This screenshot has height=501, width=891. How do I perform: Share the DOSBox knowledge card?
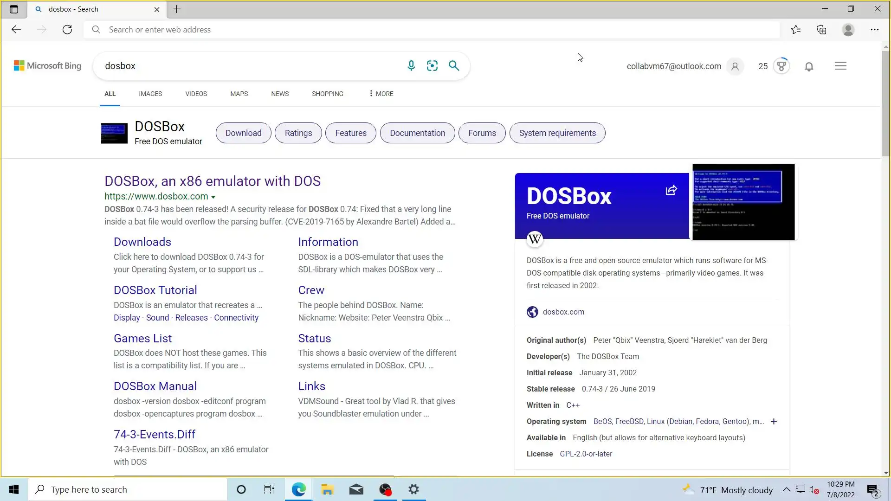pos(671,190)
